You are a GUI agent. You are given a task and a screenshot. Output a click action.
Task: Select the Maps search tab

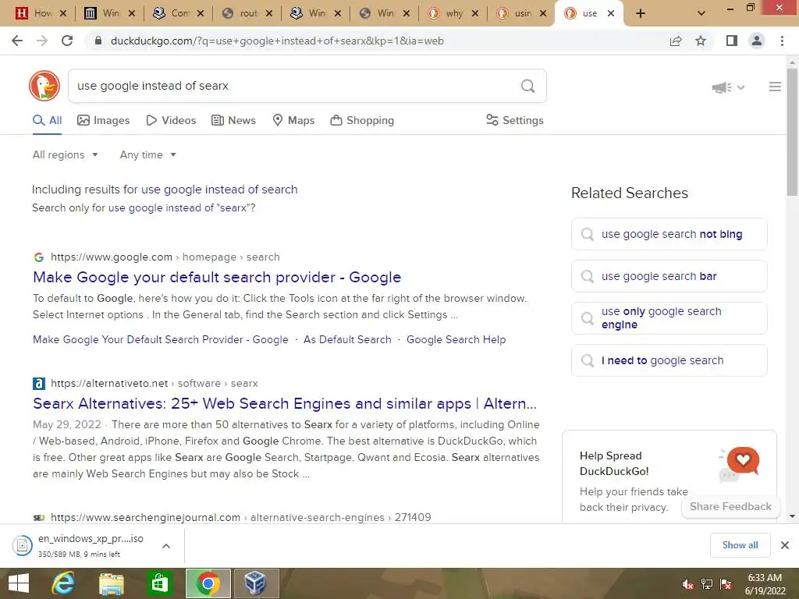click(x=294, y=120)
